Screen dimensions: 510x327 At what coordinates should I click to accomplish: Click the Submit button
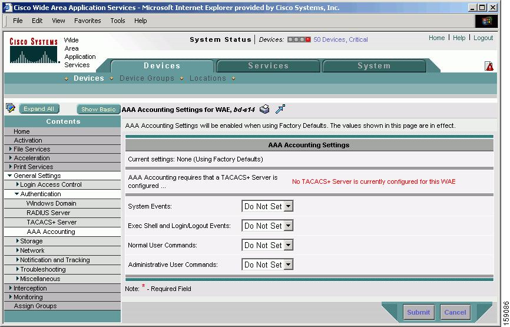[418, 312]
